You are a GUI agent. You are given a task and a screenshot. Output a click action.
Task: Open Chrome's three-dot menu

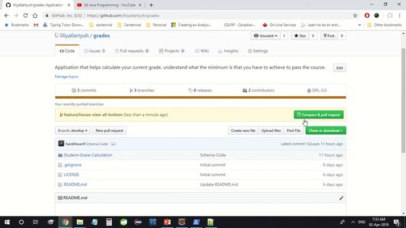400,15
